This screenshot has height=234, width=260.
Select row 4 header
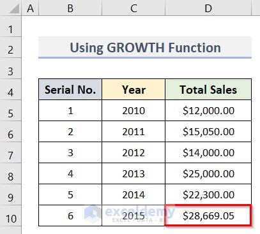pos(11,89)
